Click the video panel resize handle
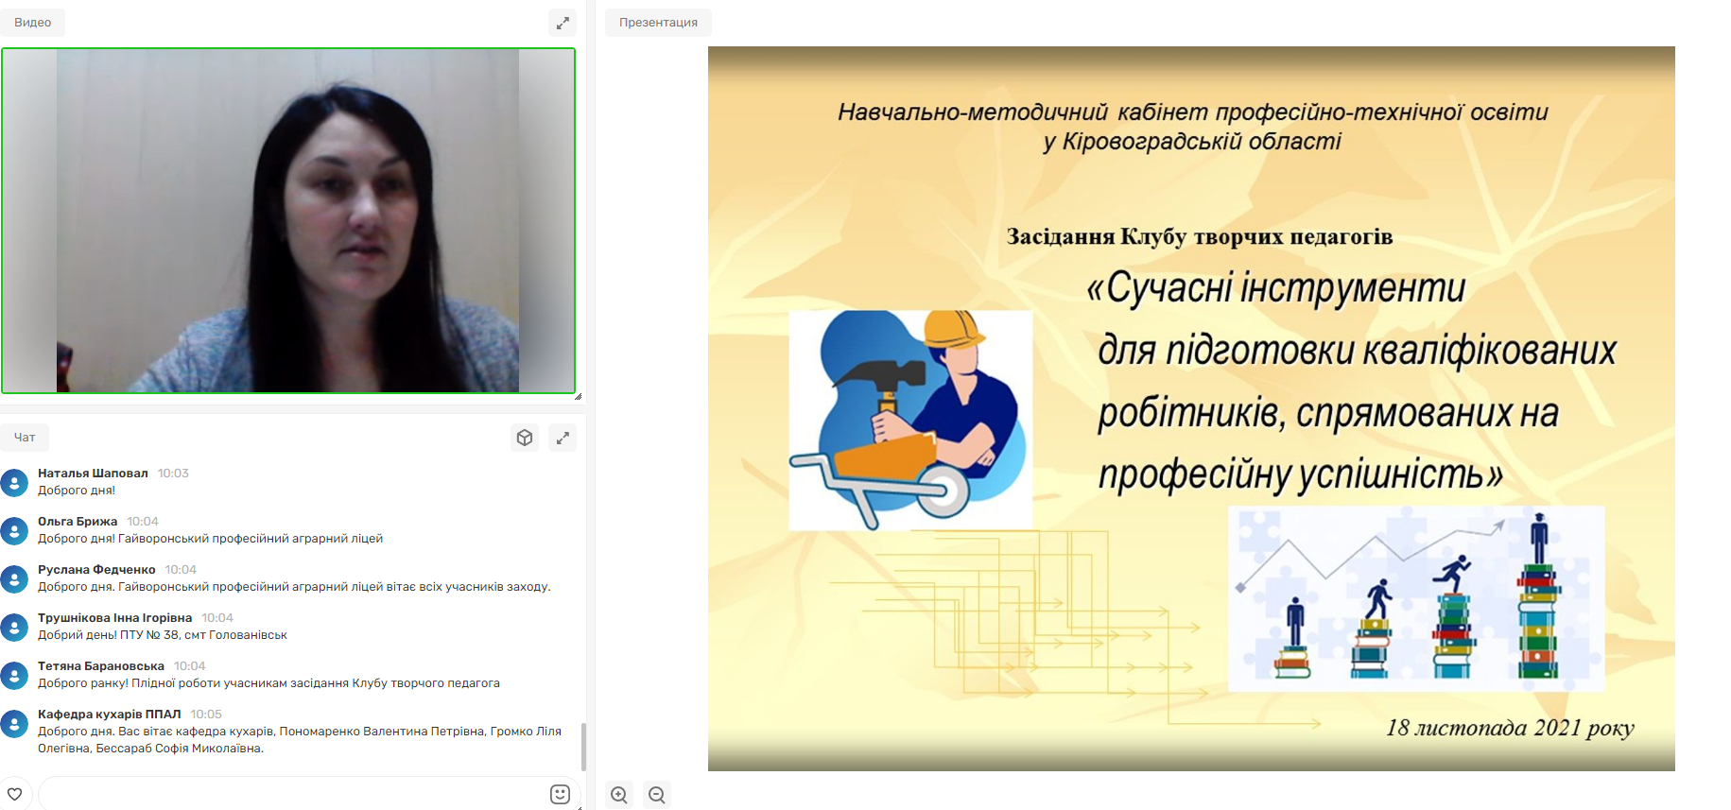1731x810 pixels. [x=578, y=397]
